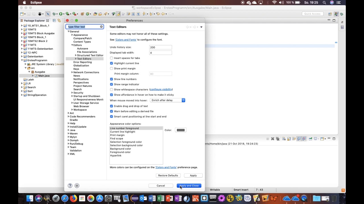Expand the Java preferences node
364x204 pixels.
point(69,130)
